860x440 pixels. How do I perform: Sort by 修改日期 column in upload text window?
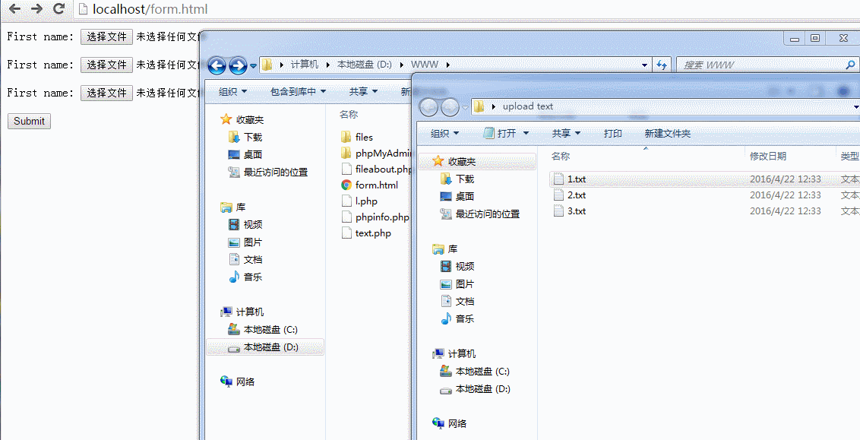pyautogui.click(x=768, y=157)
